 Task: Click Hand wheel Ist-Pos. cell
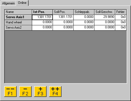tap(42, 23)
